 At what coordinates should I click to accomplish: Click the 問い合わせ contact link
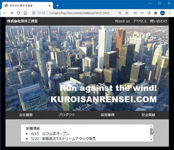pyautogui.click(x=158, y=21)
